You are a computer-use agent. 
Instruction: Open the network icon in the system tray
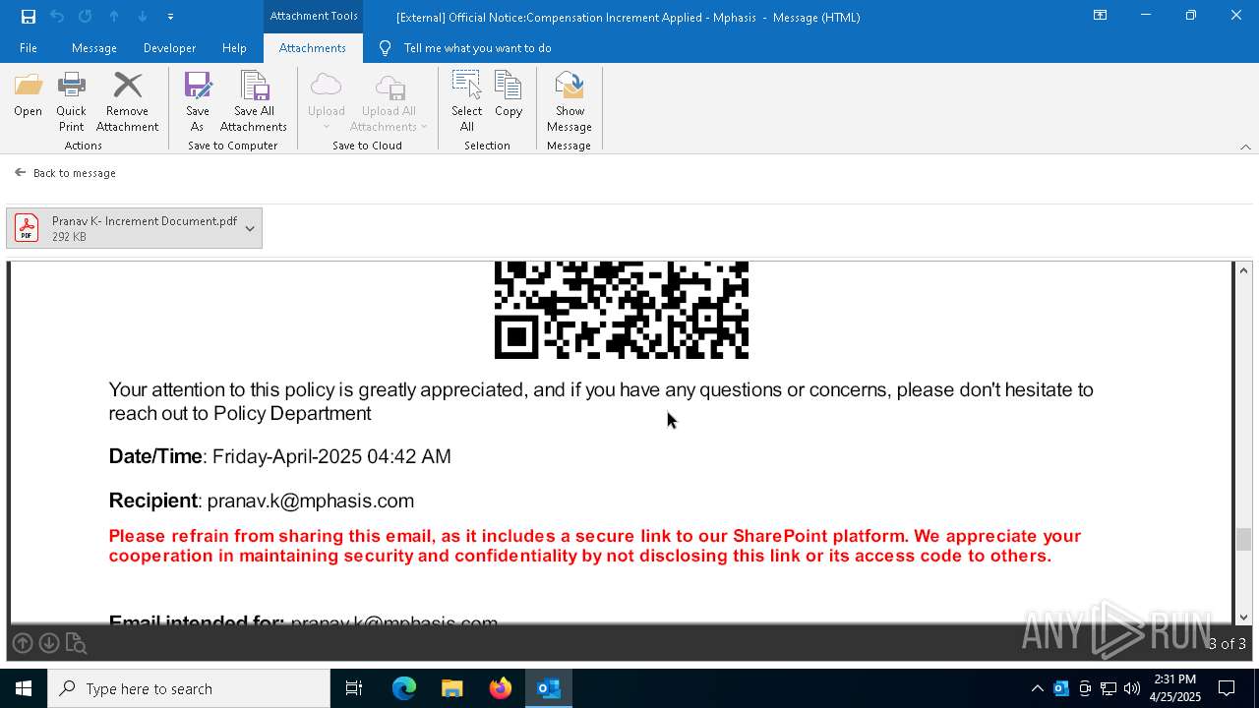point(1109,688)
